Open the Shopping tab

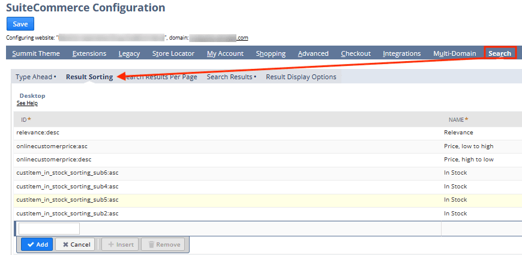(x=271, y=53)
